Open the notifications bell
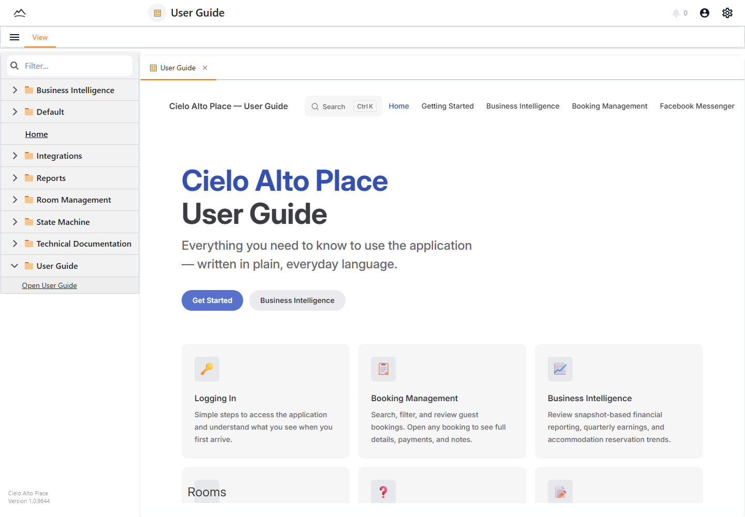Screen dimensions: 745x517 coord(676,13)
